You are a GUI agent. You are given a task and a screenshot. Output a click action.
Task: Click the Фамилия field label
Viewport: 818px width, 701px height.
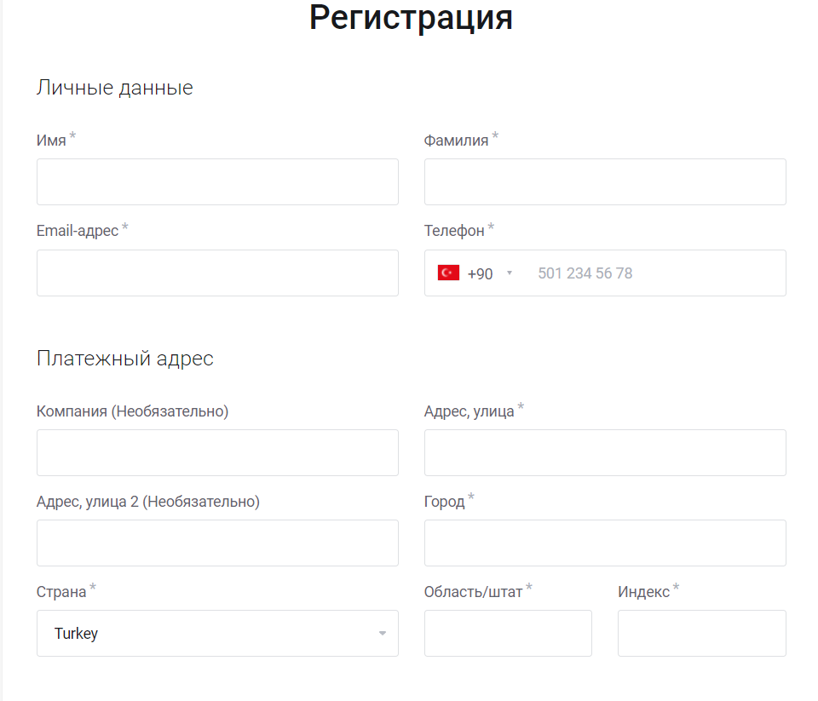456,141
